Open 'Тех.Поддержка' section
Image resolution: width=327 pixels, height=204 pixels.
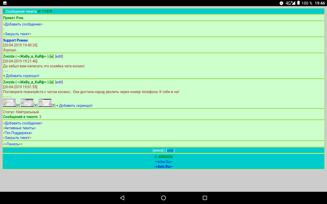click(18, 133)
